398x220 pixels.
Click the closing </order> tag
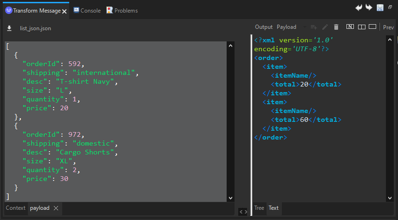click(271, 137)
